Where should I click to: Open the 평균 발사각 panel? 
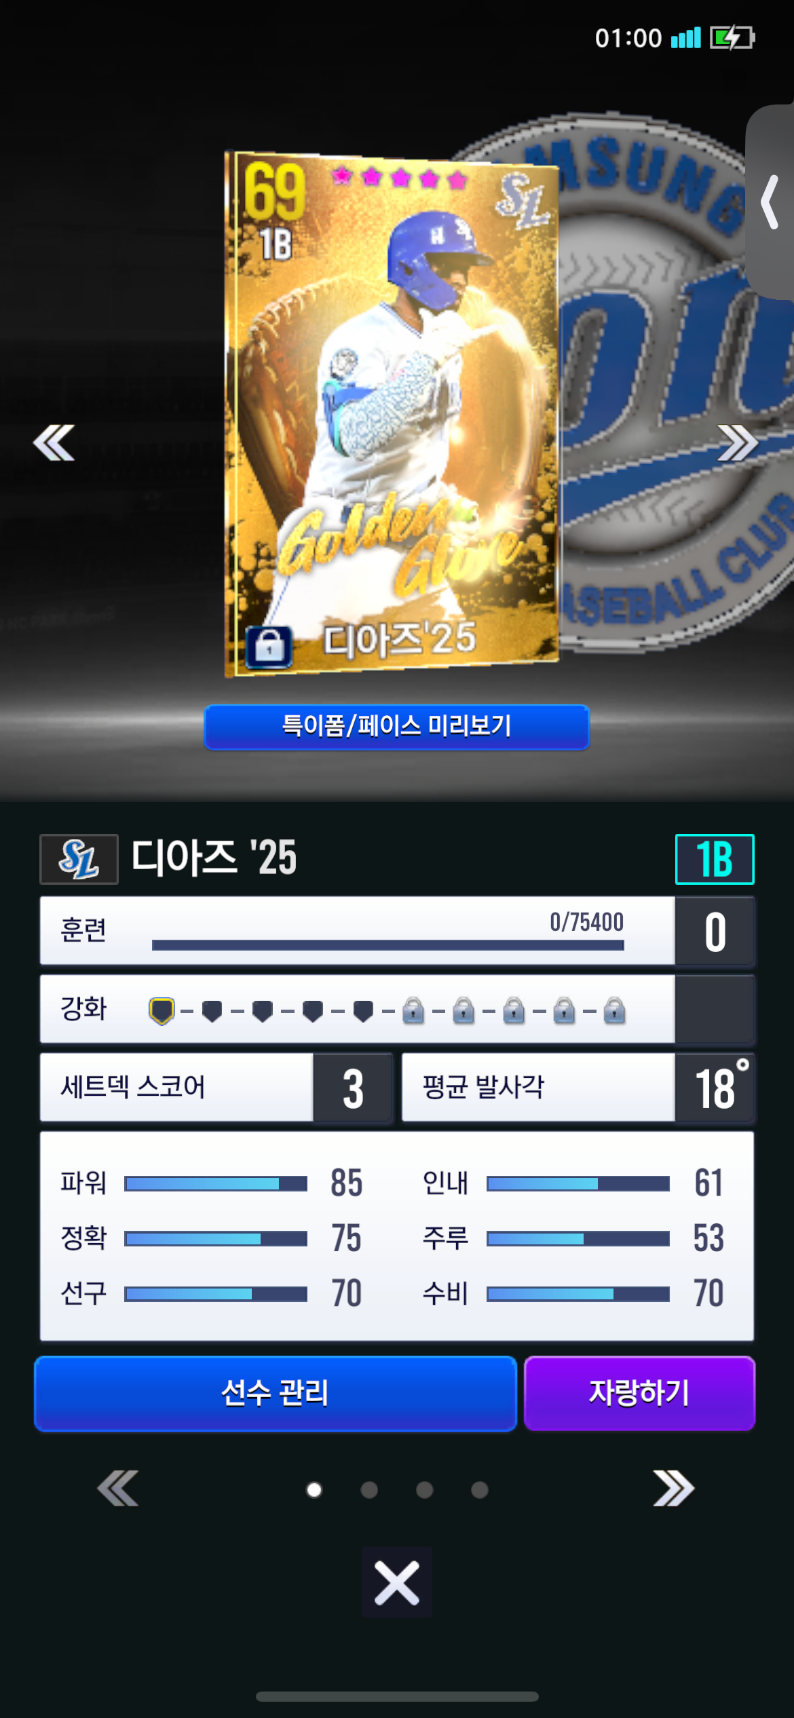pyautogui.click(x=578, y=1088)
